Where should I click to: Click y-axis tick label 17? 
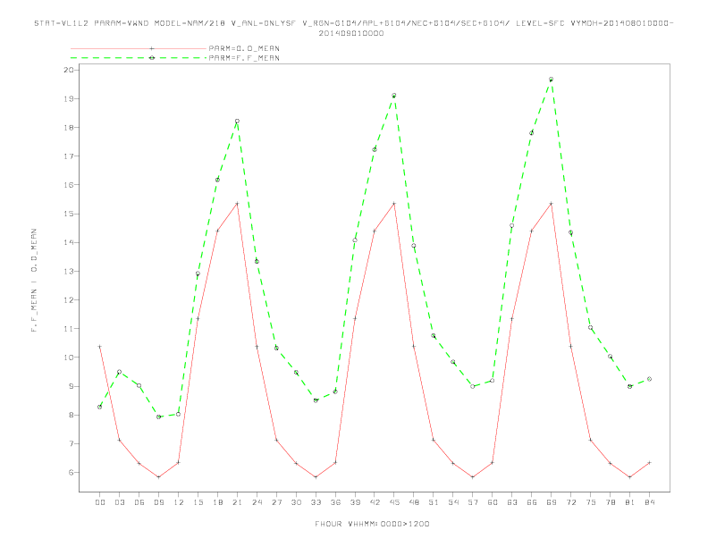pyautogui.click(x=69, y=156)
